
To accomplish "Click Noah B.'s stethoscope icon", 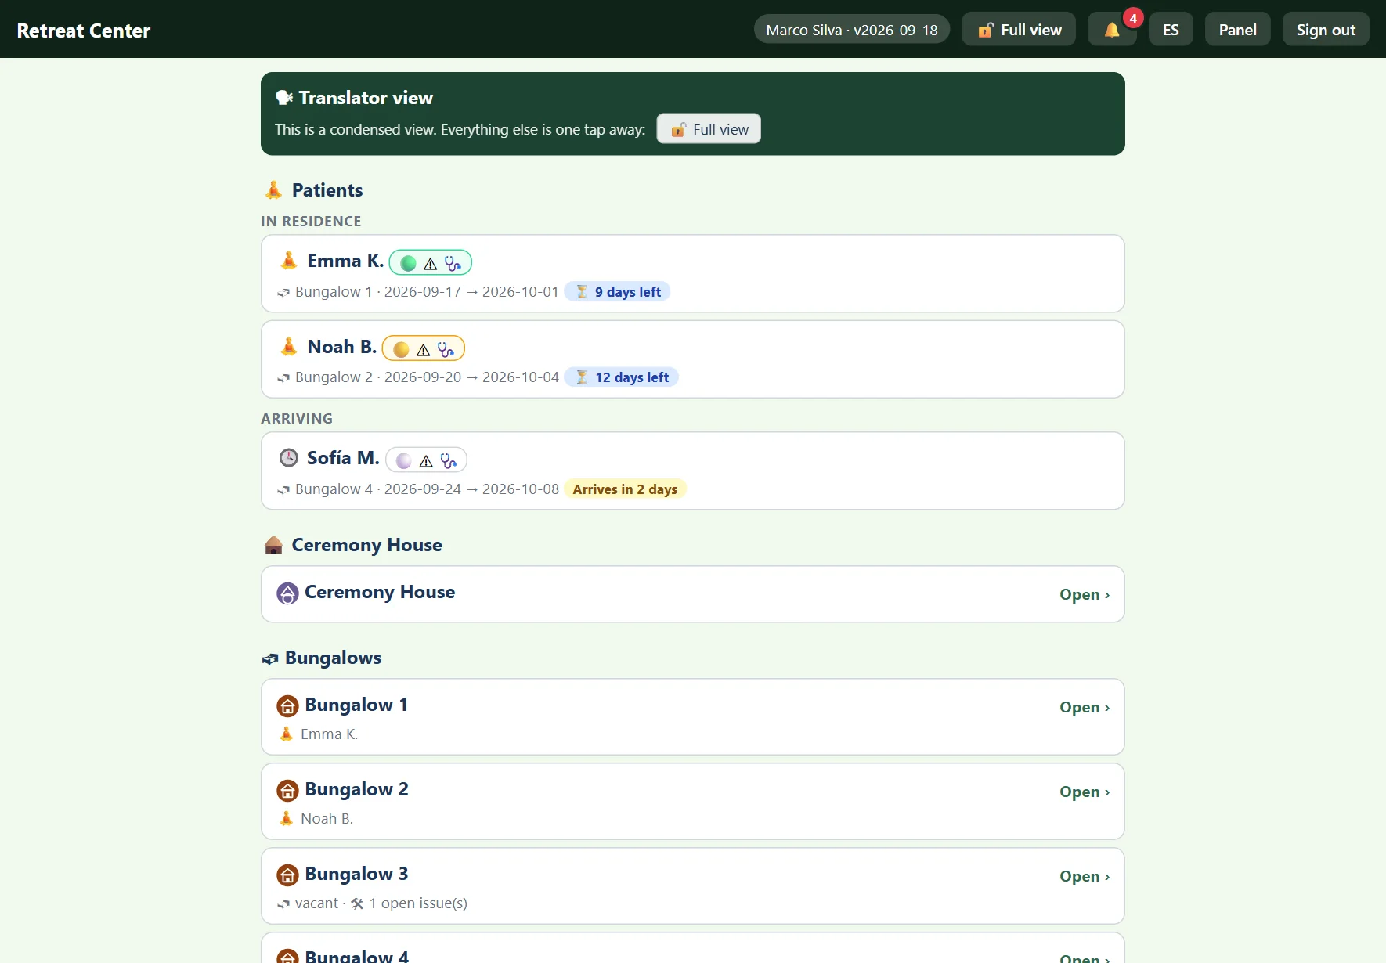I will [x=446, y=350].
